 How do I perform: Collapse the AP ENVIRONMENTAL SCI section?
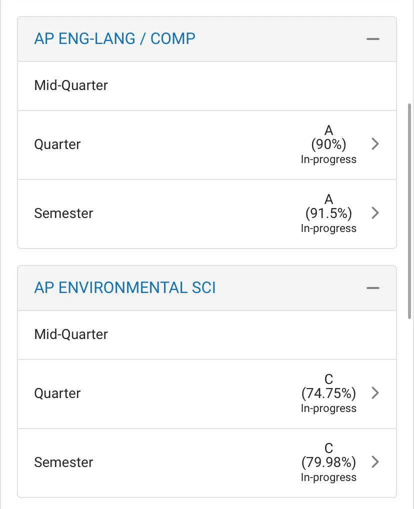373,288
